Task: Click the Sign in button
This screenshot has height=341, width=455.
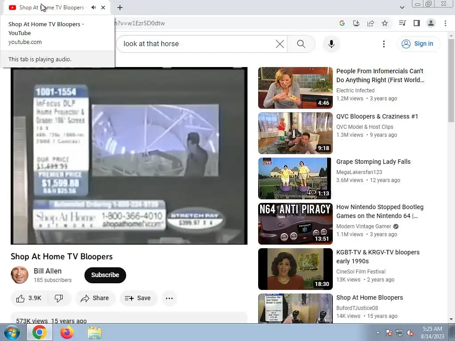Action: tap(418, 44)
